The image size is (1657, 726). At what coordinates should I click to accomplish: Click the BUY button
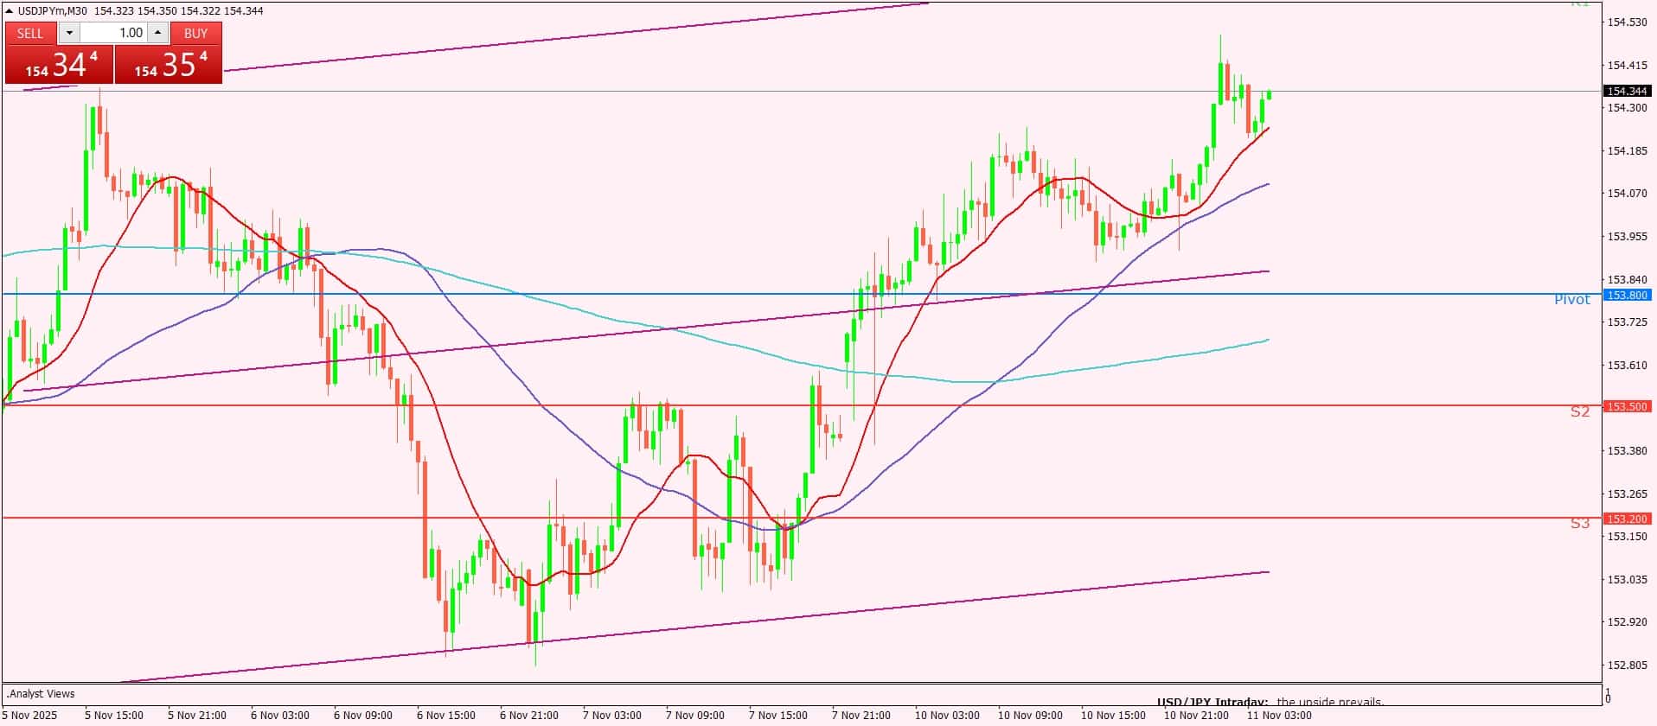pos(196,33)
